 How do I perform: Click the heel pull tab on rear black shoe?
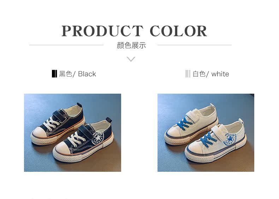click(79, 105)
